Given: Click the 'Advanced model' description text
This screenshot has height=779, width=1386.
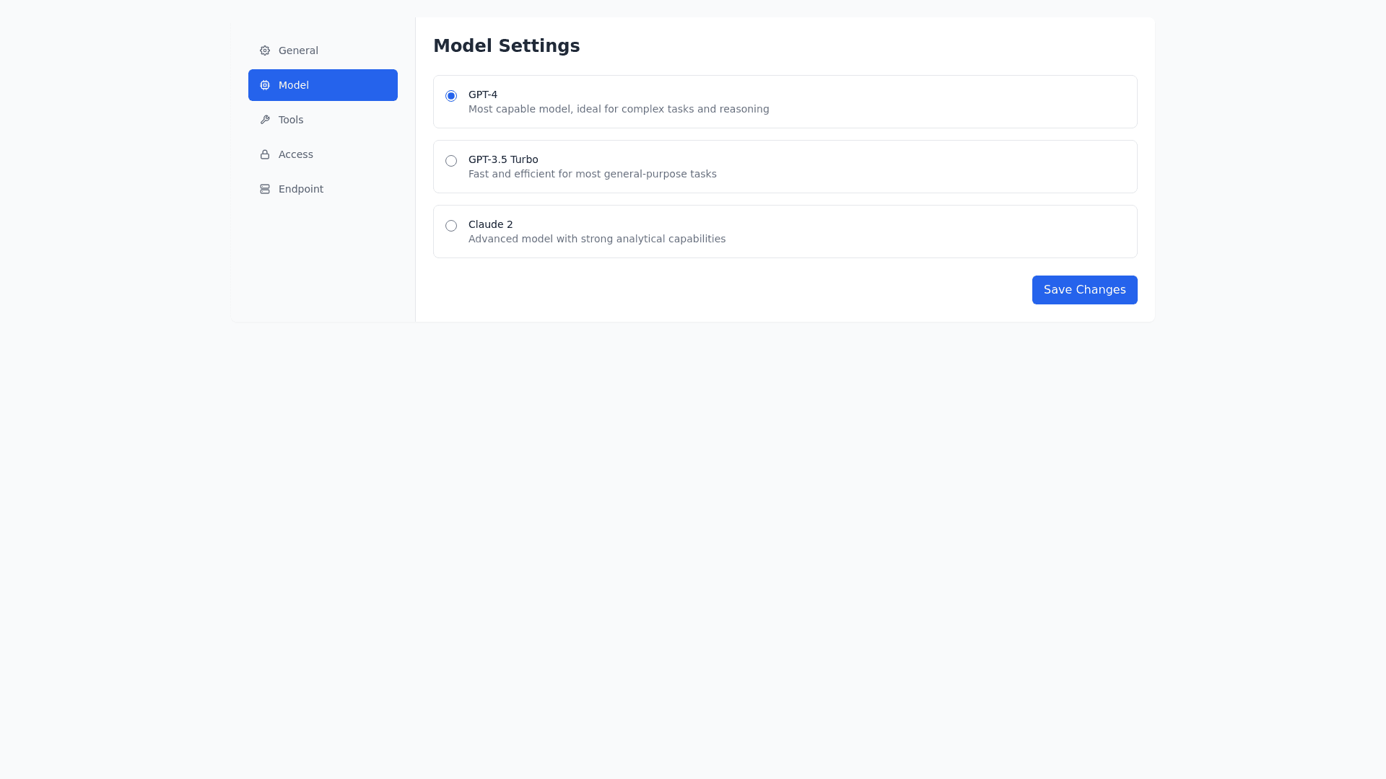Looking at the screenshot, I should [597, 239].
